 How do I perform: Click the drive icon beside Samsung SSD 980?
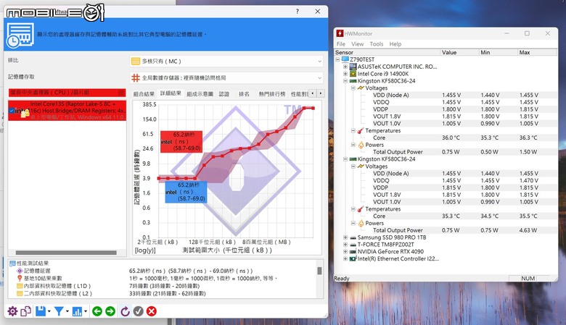click(353, 237)
